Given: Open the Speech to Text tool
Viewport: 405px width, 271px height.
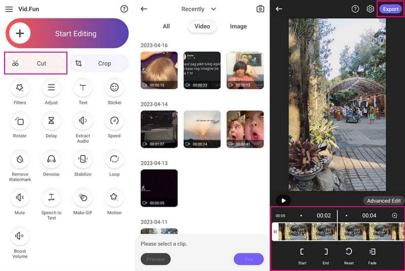Looking at the screenshot, I should click(51, 204).
